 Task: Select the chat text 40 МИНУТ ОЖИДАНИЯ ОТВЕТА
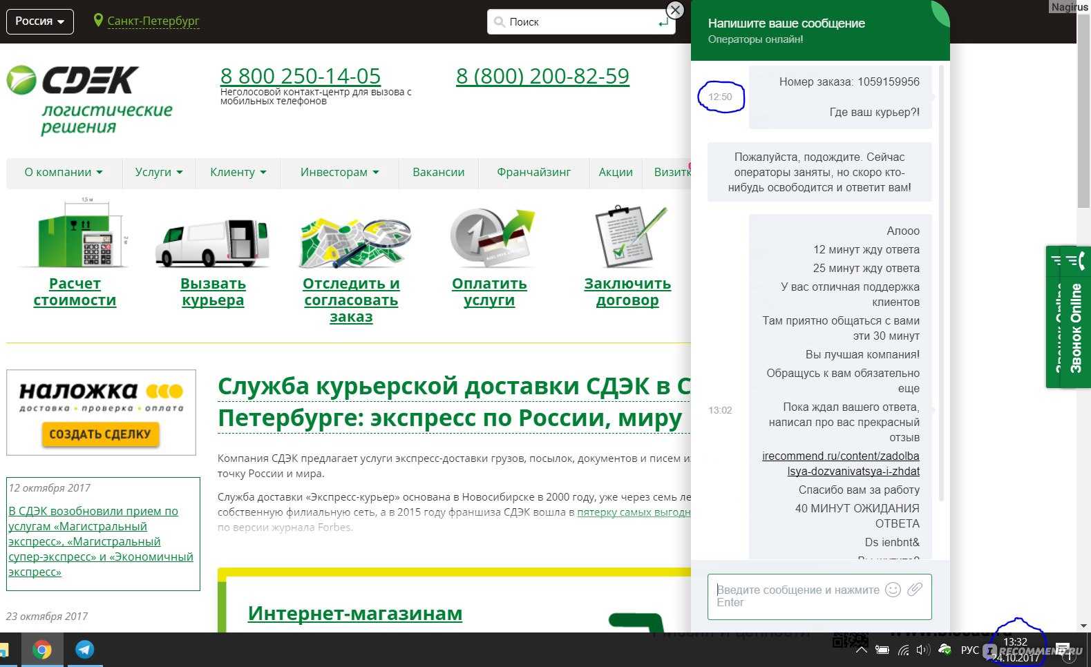point(857,516)
